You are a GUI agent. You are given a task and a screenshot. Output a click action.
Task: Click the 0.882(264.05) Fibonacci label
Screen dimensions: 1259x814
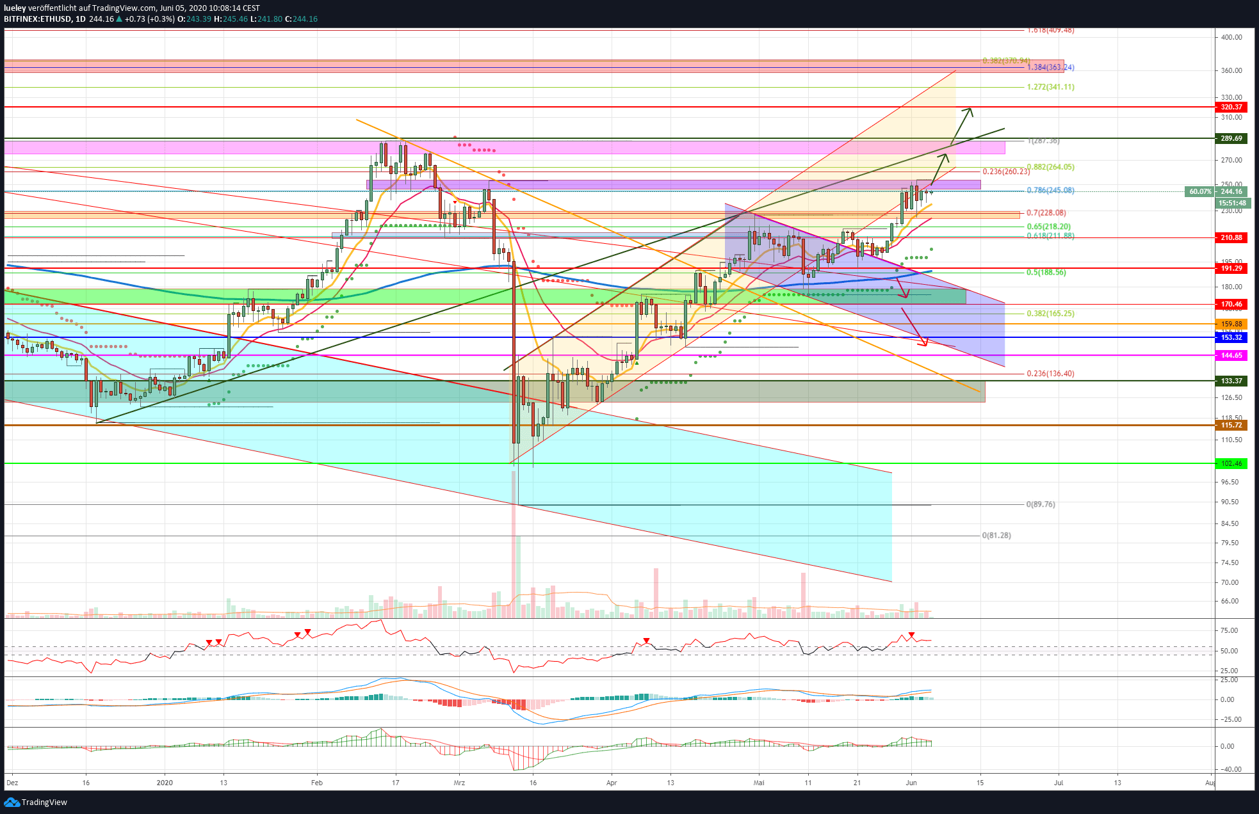1050,167
